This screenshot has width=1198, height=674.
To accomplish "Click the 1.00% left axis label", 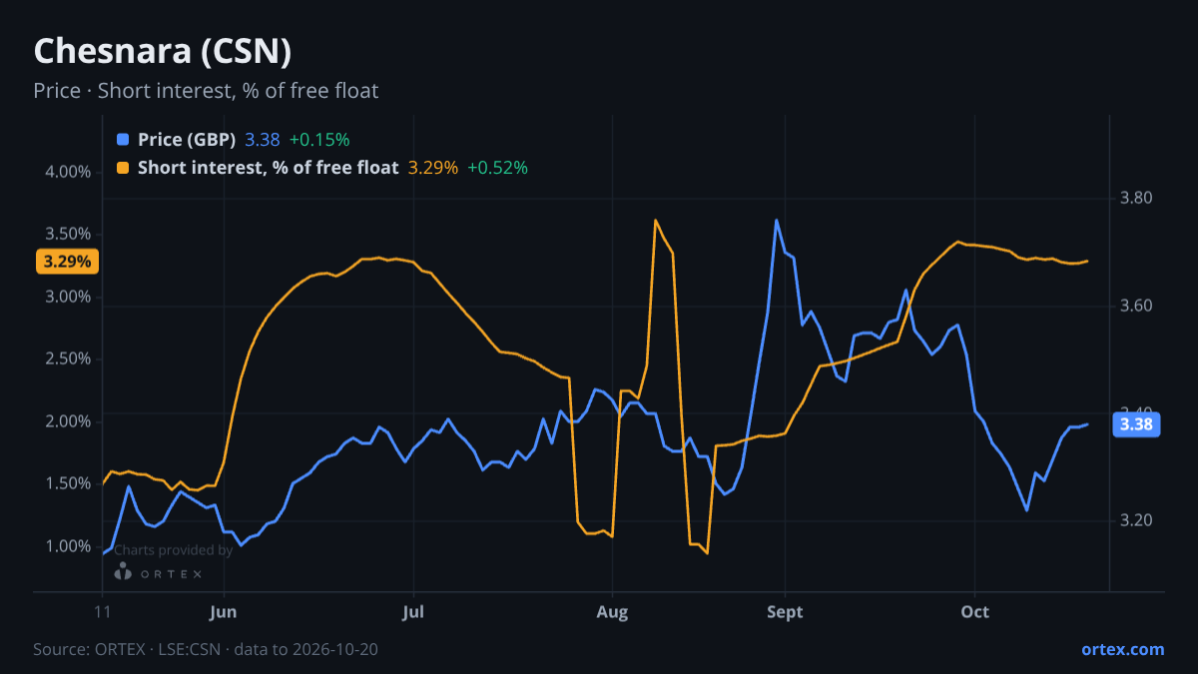I will coord(68,546).
